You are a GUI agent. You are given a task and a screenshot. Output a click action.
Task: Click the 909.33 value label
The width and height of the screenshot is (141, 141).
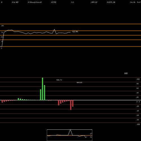[x=79, y=83]
